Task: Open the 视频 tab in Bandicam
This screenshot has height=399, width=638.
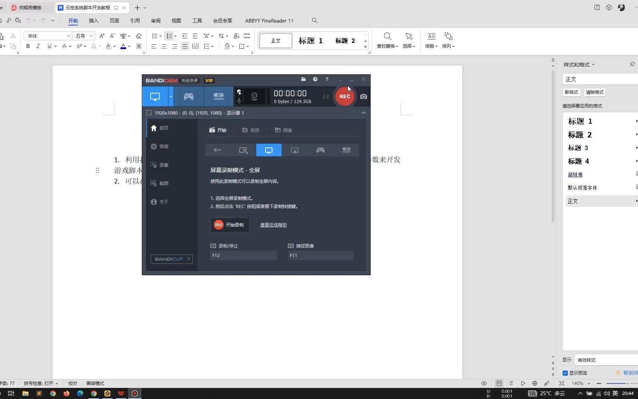Action: point(251,130)
